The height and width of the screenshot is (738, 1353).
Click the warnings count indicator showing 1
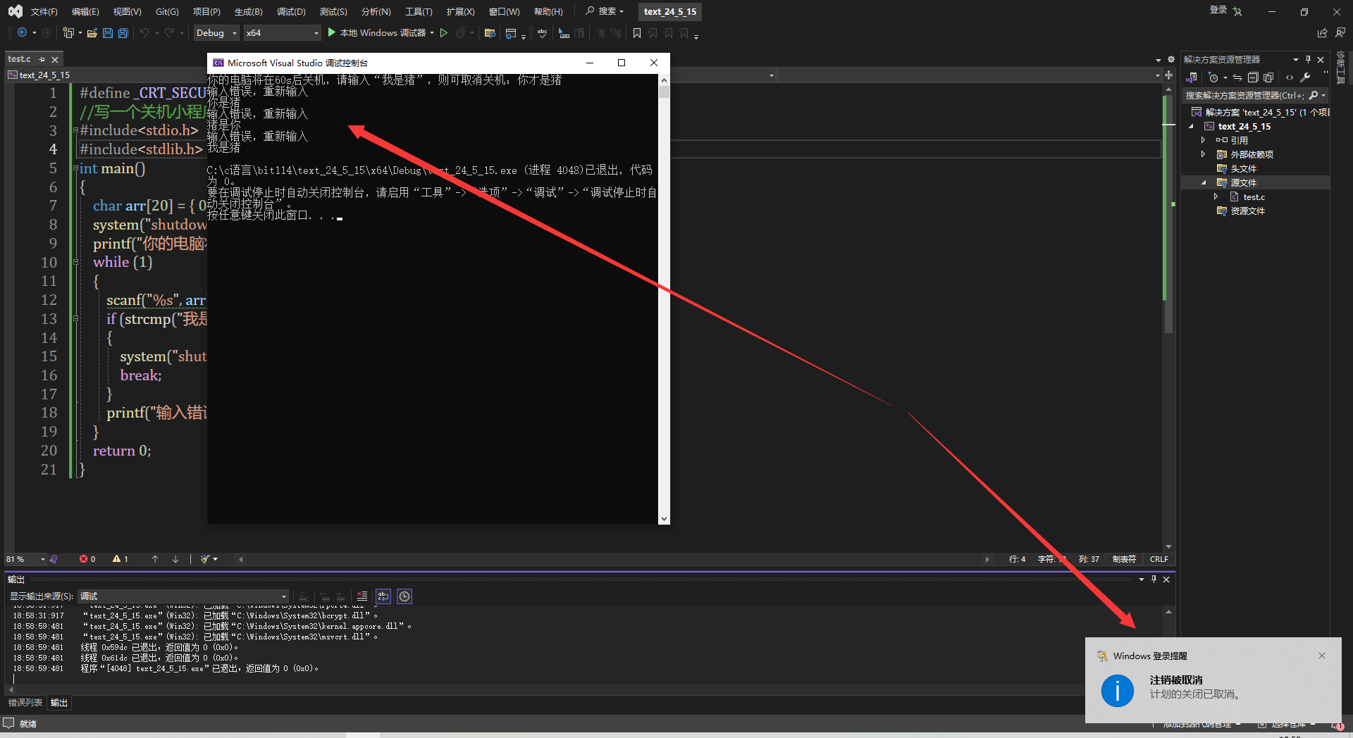point(121,559)
